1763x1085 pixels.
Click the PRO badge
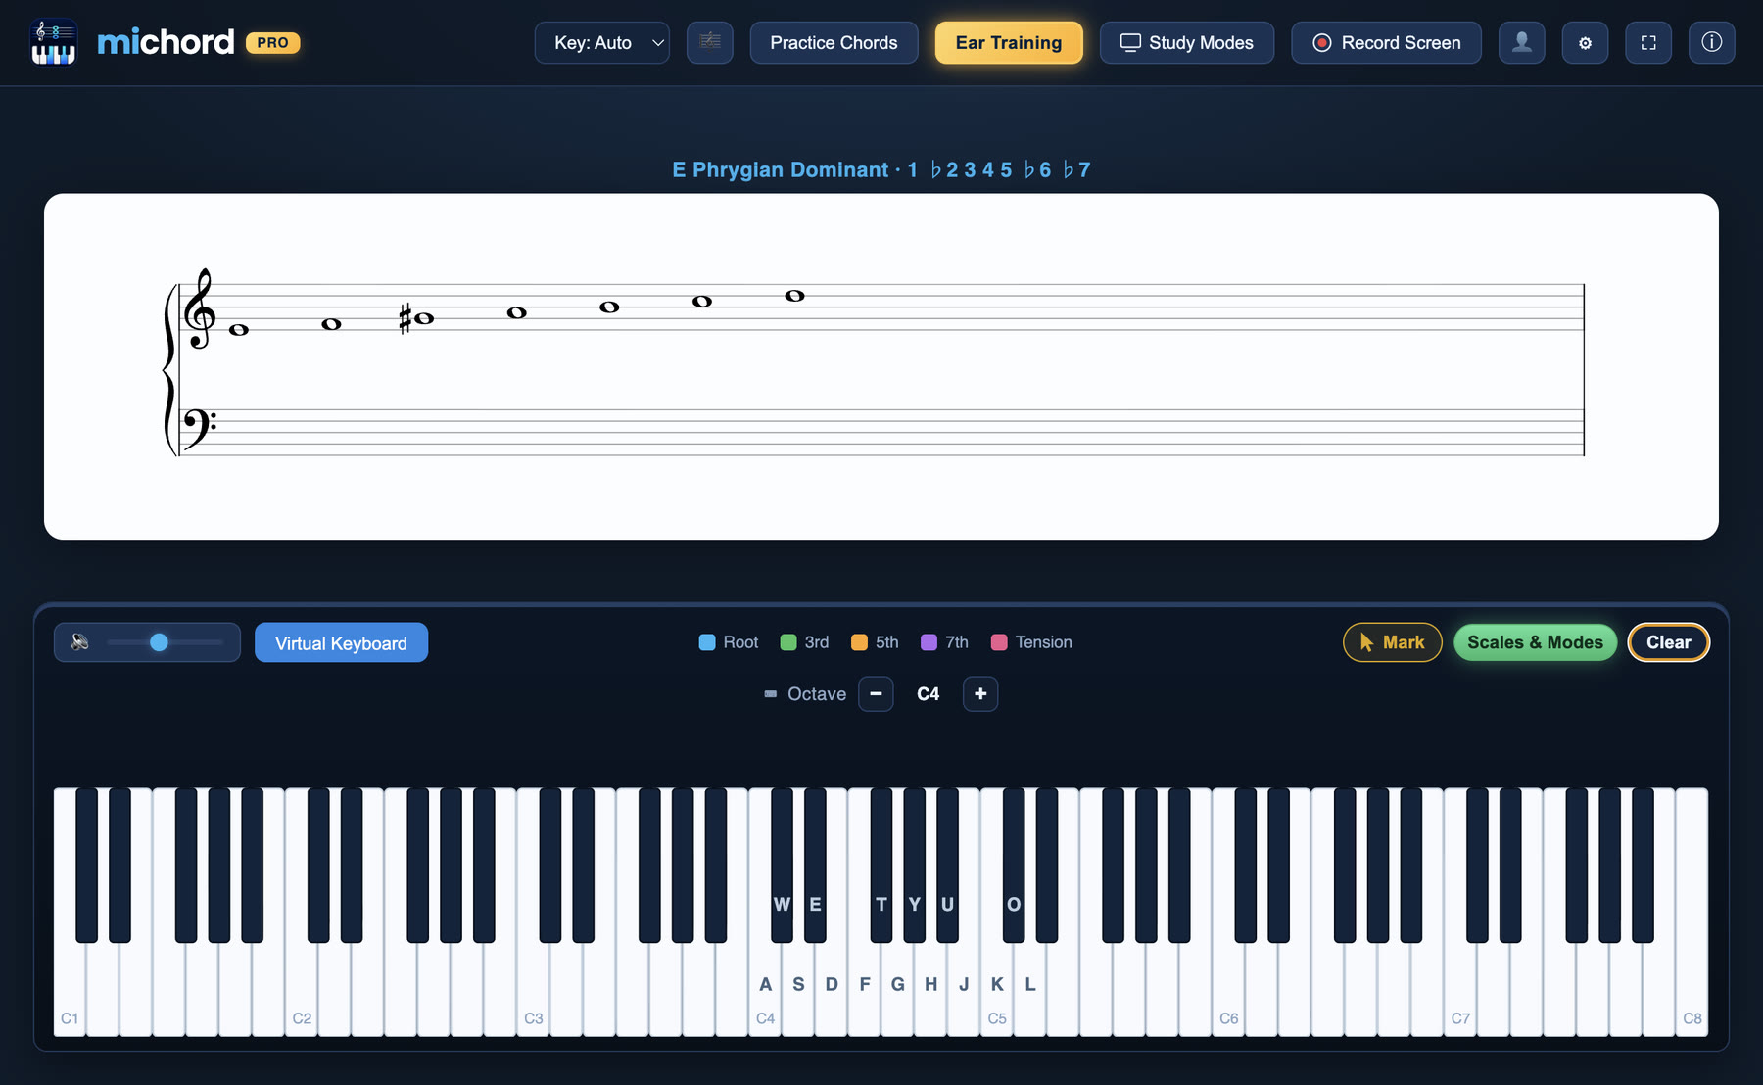tap(272, 42)
